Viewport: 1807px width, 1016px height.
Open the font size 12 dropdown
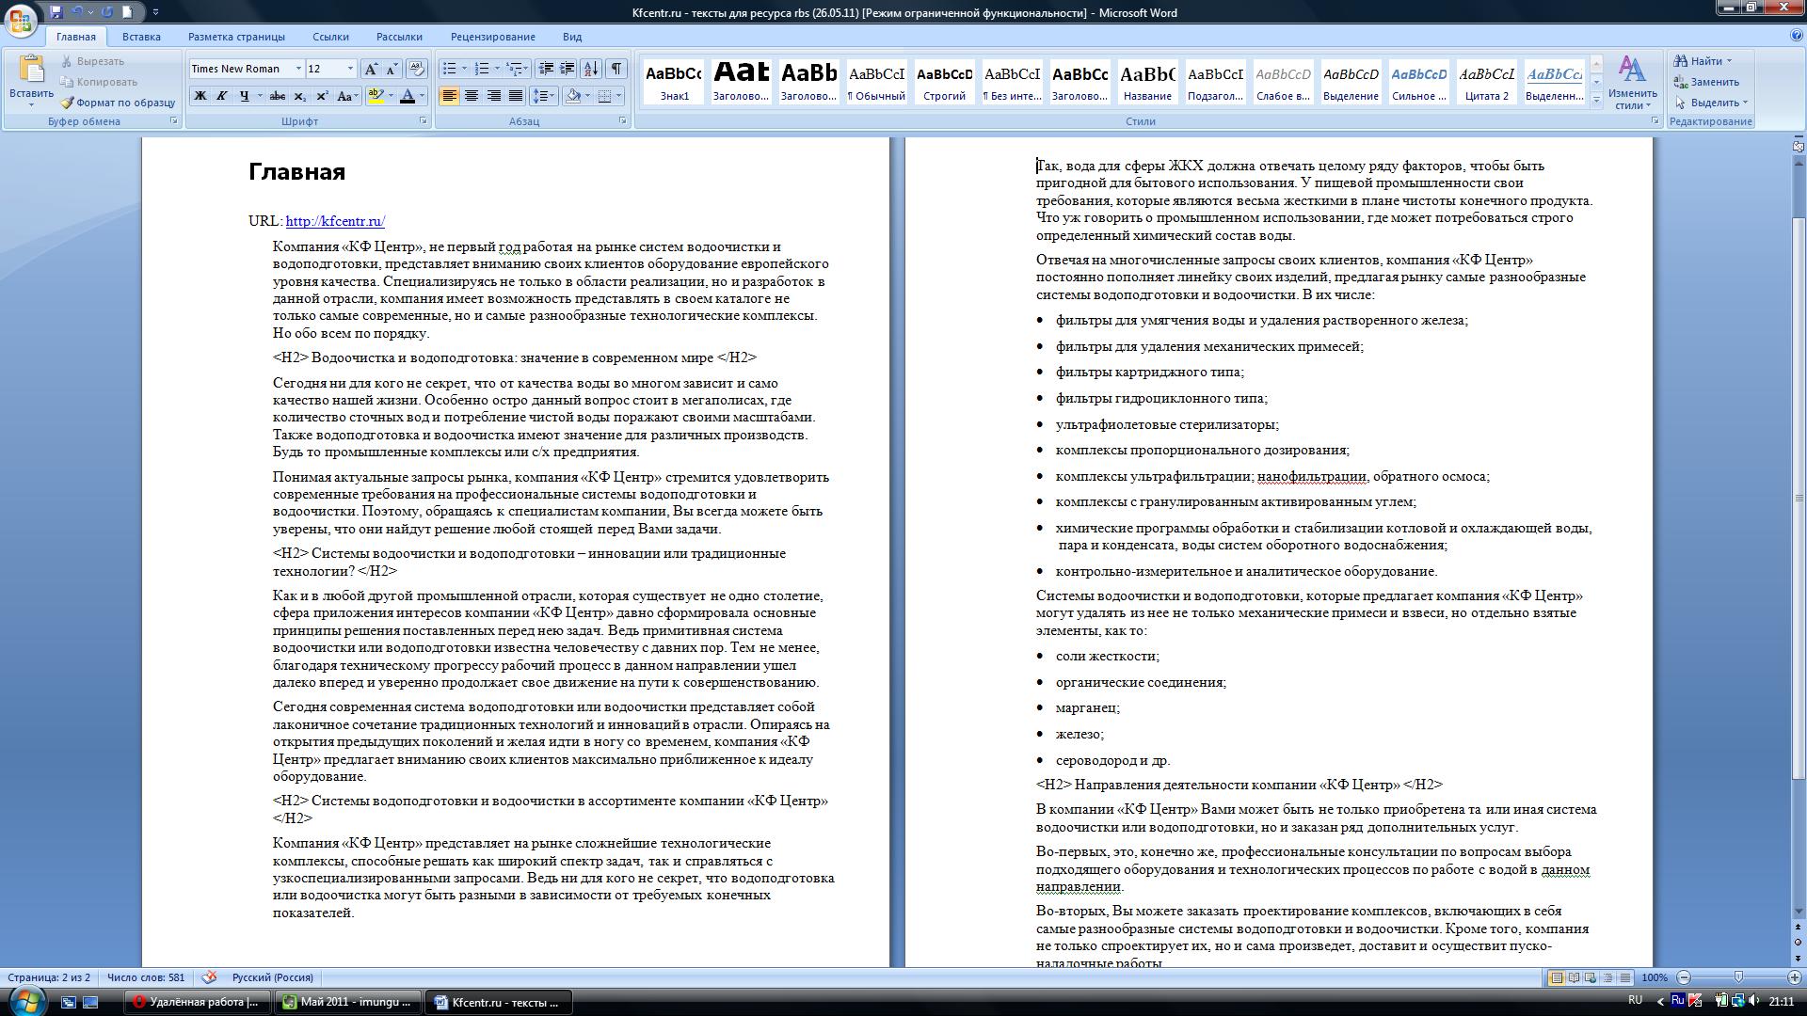(350, 69)
